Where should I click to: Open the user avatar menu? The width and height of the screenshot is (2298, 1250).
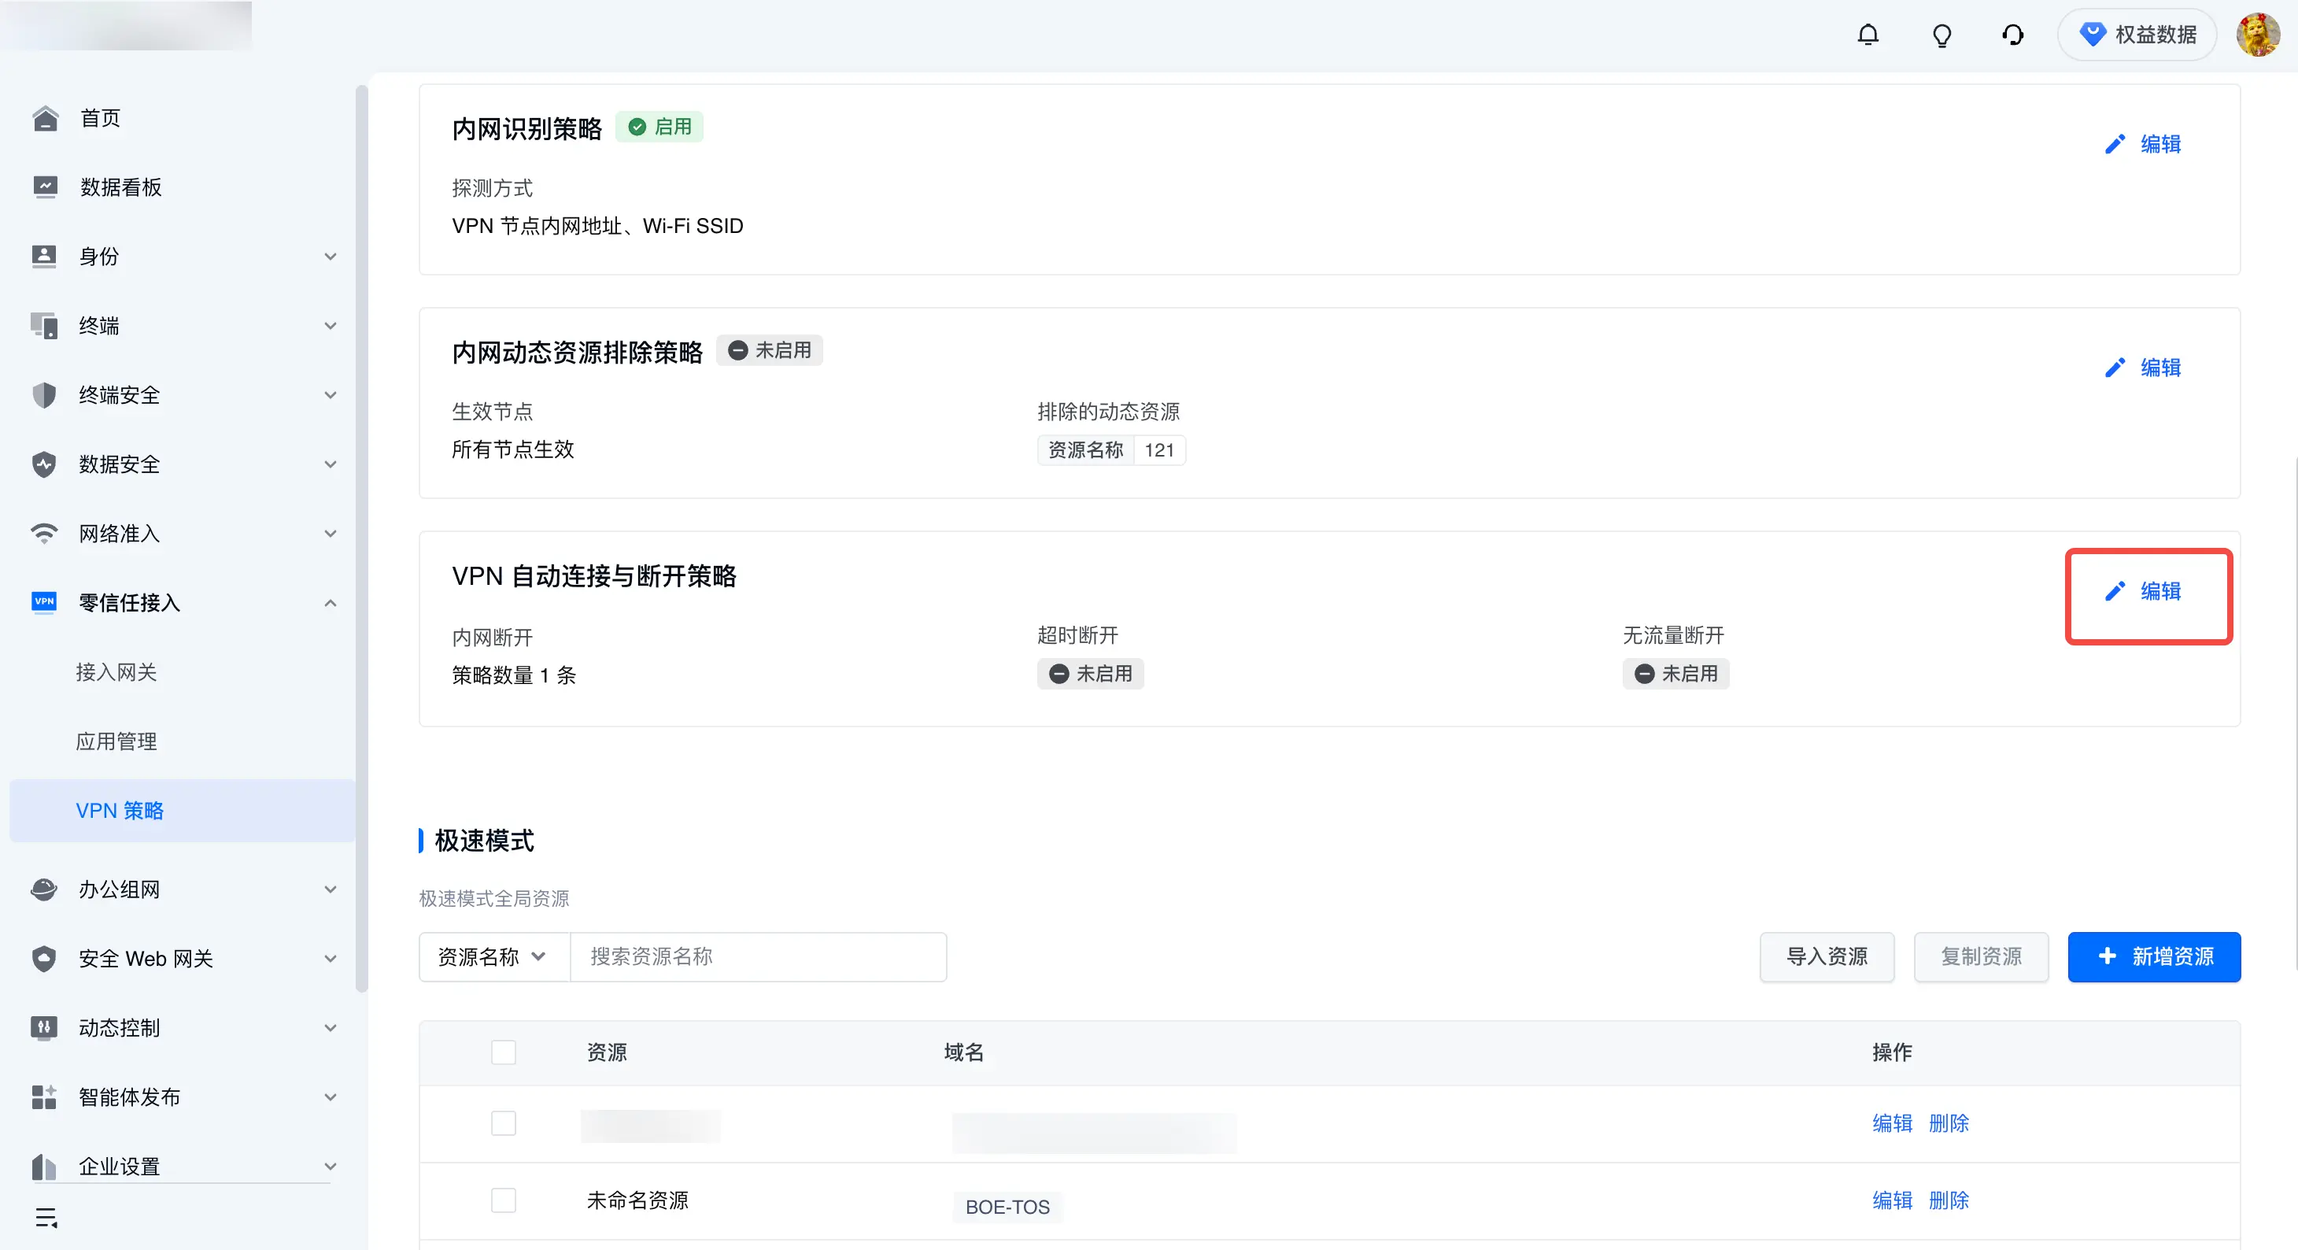(x=2257, y=35)
